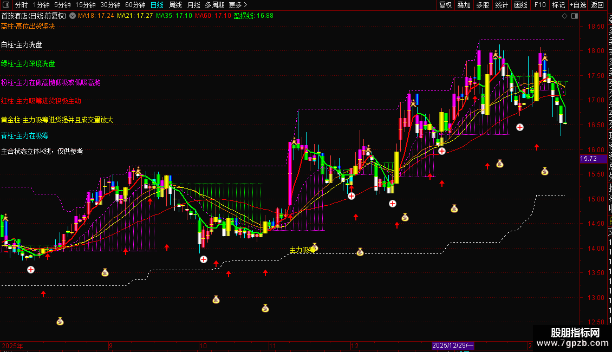
Task: Click the 首旅酒店(日线.前复权) chart title
Action: click(34, 16)
